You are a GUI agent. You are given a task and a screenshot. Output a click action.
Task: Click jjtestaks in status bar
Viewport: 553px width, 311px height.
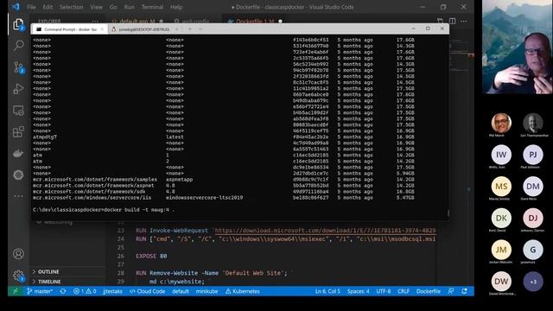click(x=112, y=291)
